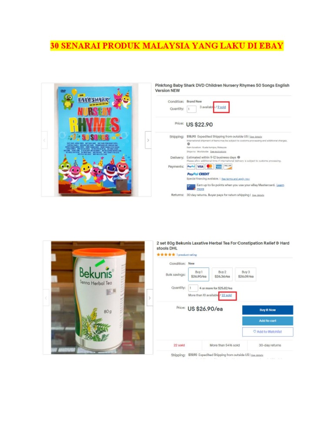Select the Buy 3 bulk savings option

[246, 274]
